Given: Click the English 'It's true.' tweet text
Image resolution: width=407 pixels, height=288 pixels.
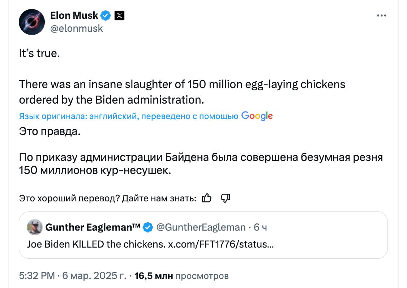Looking at the screenshot, I should (39, 54).
